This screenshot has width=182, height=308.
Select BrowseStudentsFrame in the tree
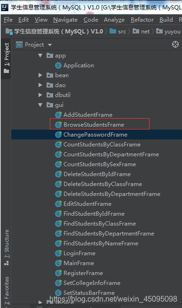[94, 124]
